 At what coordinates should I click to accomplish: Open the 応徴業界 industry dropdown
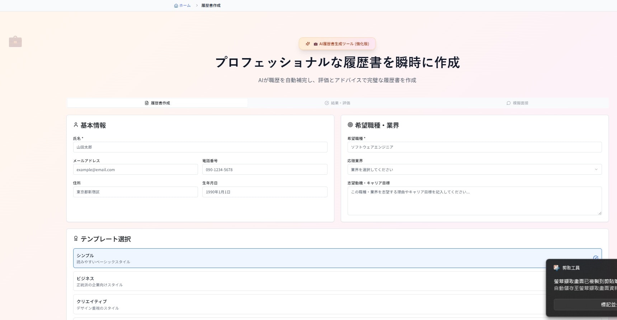475,169
